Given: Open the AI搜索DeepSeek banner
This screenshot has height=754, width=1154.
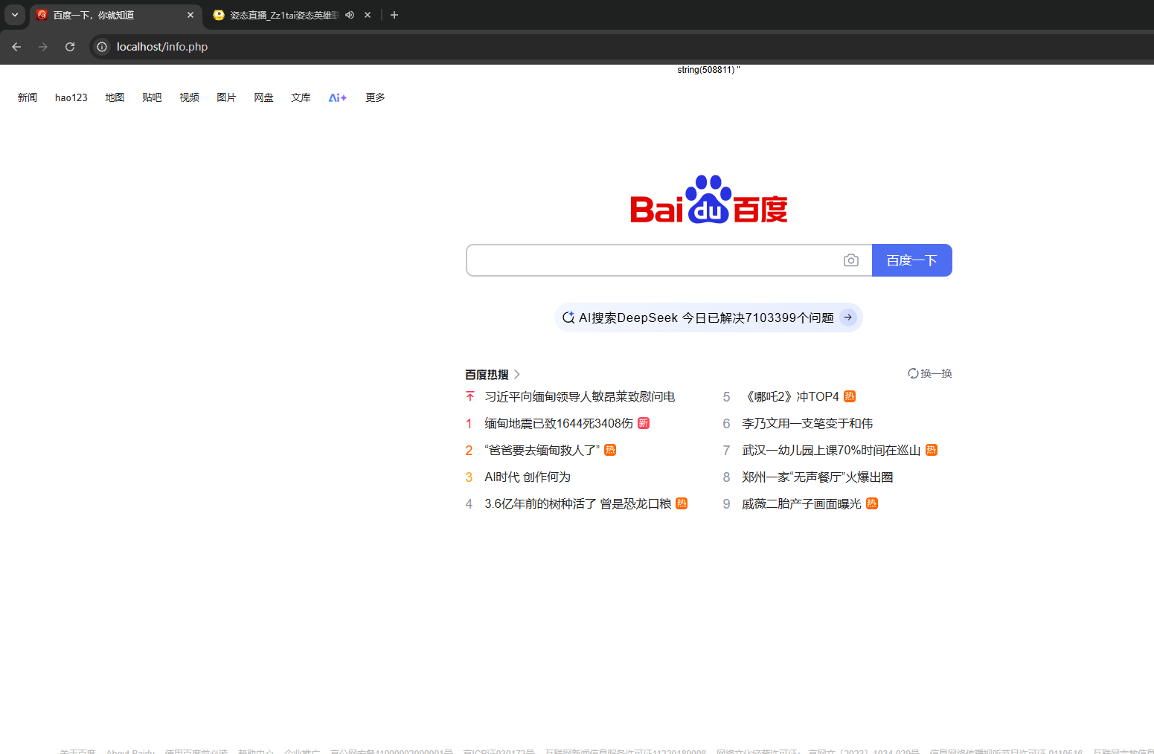Looking at the screenshot, I should pyautogui.click(x=708, y=318).
